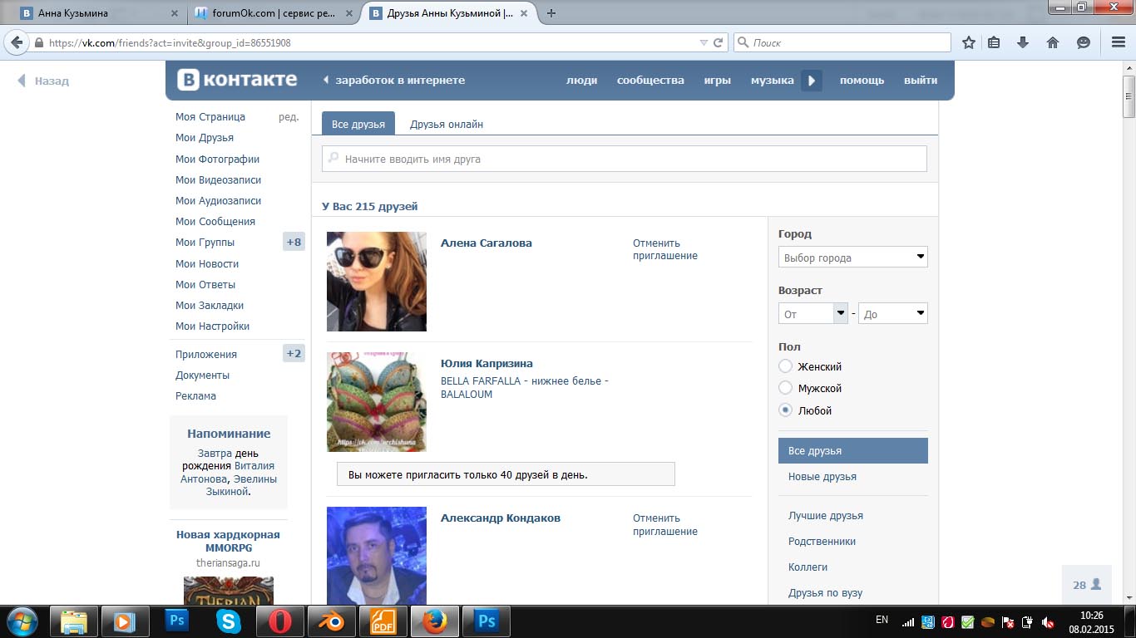Open Skype from the Windows taskbar

(x=228, y=621)
